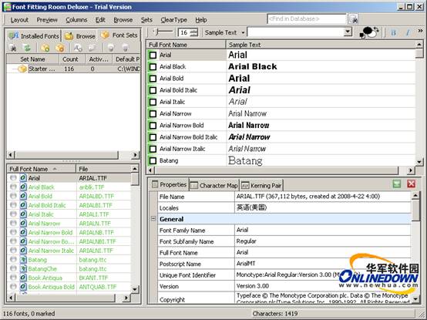Click the small default colors squares icon
The width and height of the screenshot is (427, 320).
(362, 36)
